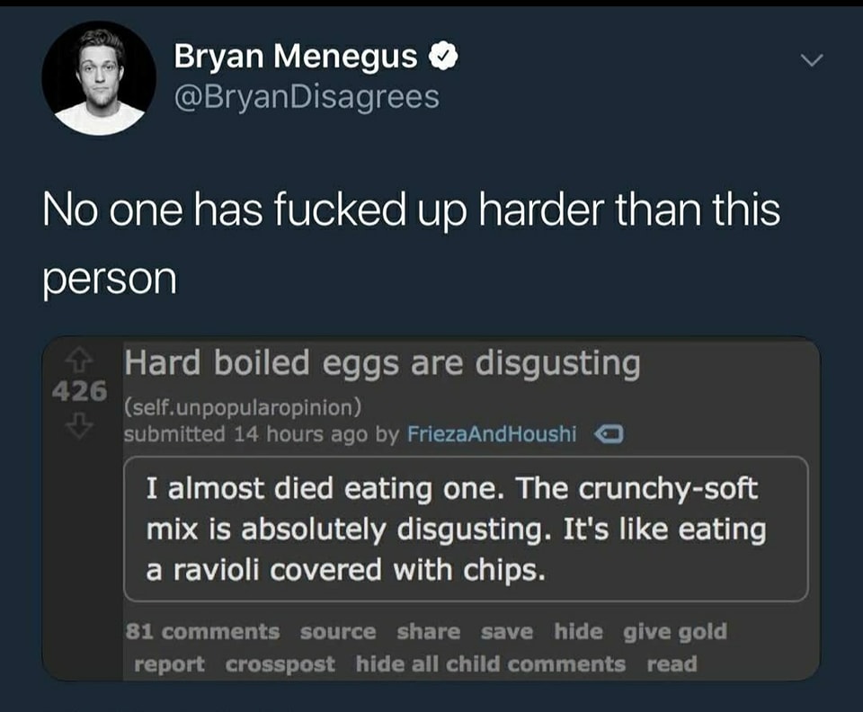The height and width of the screenshot is (712, 863).
Task: Click the verified badge beside Bryan Menegus
Action: coord(443,57)
